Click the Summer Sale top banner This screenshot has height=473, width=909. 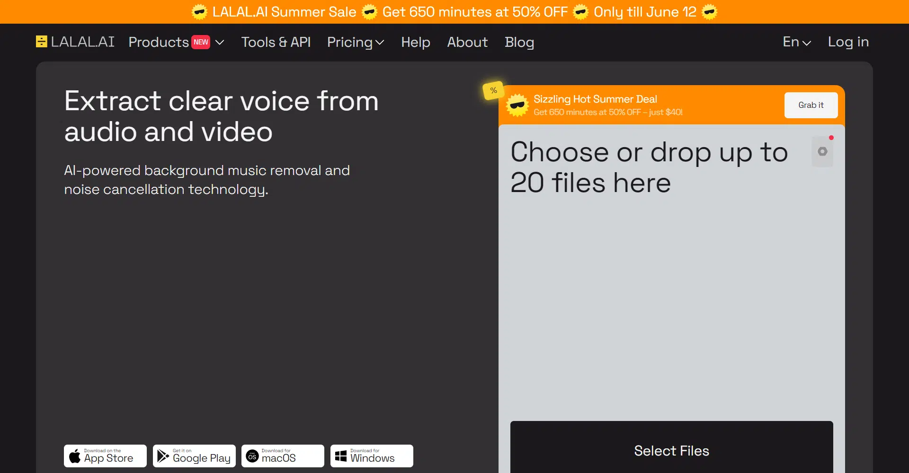pos(454,12)
